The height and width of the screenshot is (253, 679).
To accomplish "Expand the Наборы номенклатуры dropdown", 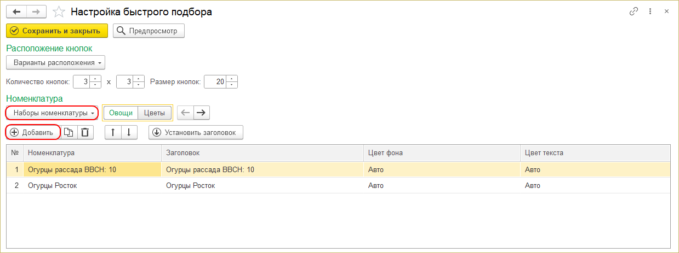I will [x=52, y=113].
